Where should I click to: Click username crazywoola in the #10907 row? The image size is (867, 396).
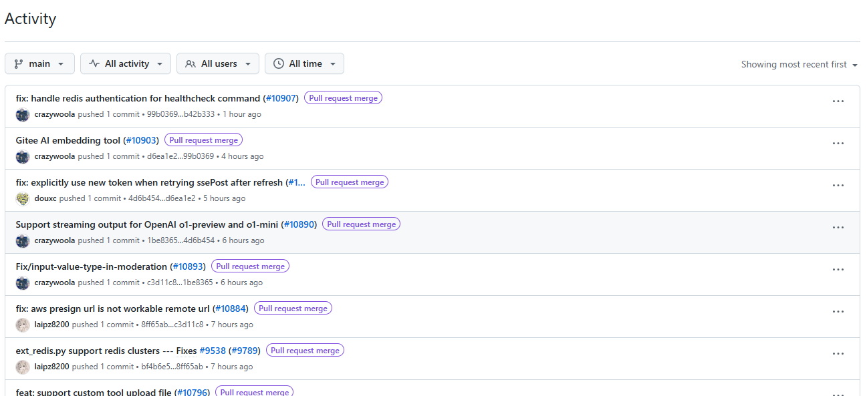coord(55,114)
